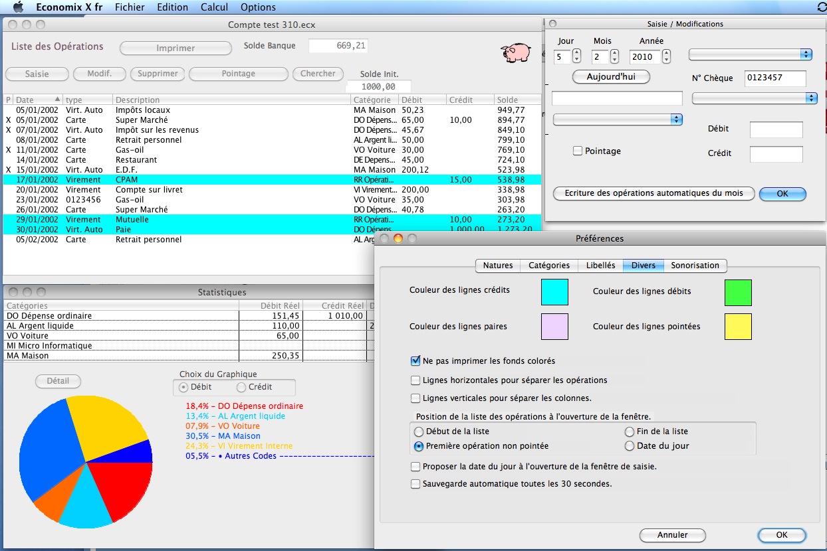Click the pie chart graphic
Image resolution: width=827 pixels, height=551 pixels.
(x=86, y=462)
